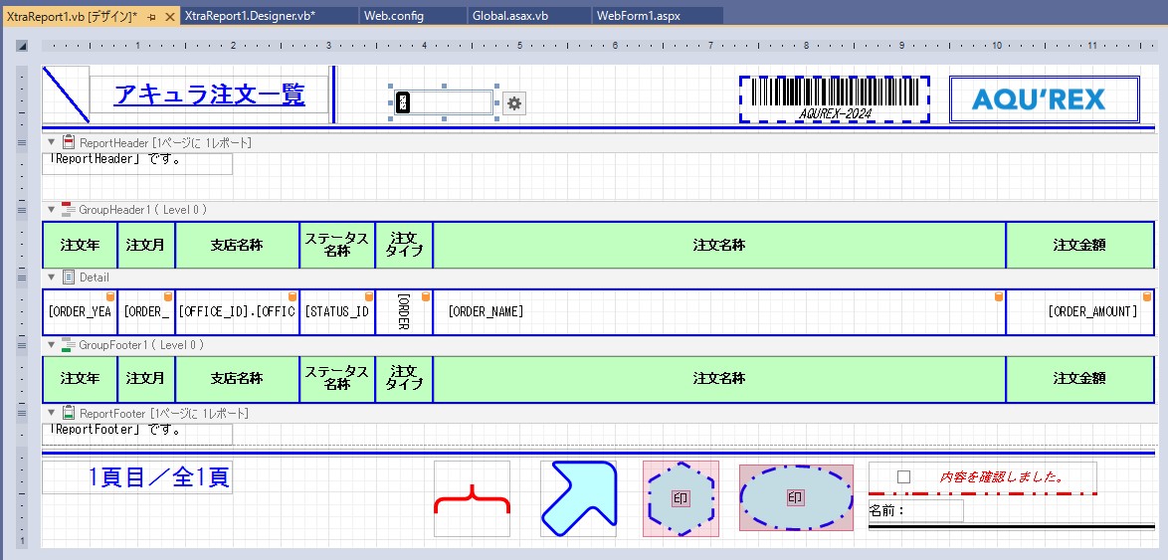The width and height of the screenshot is (1168, 560).
Task: Select the hexagon stamp shape
Action: (681, 498)
